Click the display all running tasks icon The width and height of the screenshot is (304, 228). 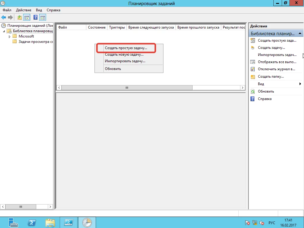(x=253, y=62)
